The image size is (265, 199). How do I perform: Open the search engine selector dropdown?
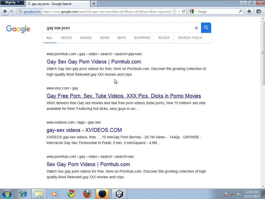(x=193, y=11)
